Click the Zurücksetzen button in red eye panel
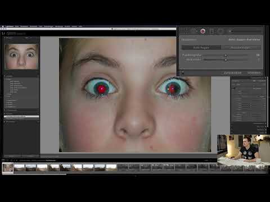 pos(233,73)
